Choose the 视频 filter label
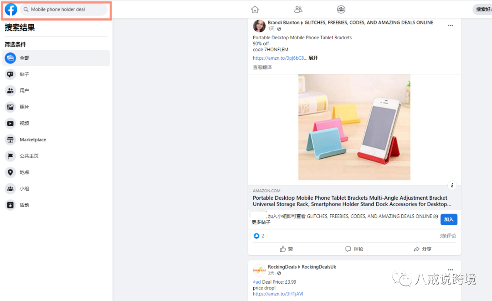The width and height of the screenshot is (492, 301). point(25,123)
